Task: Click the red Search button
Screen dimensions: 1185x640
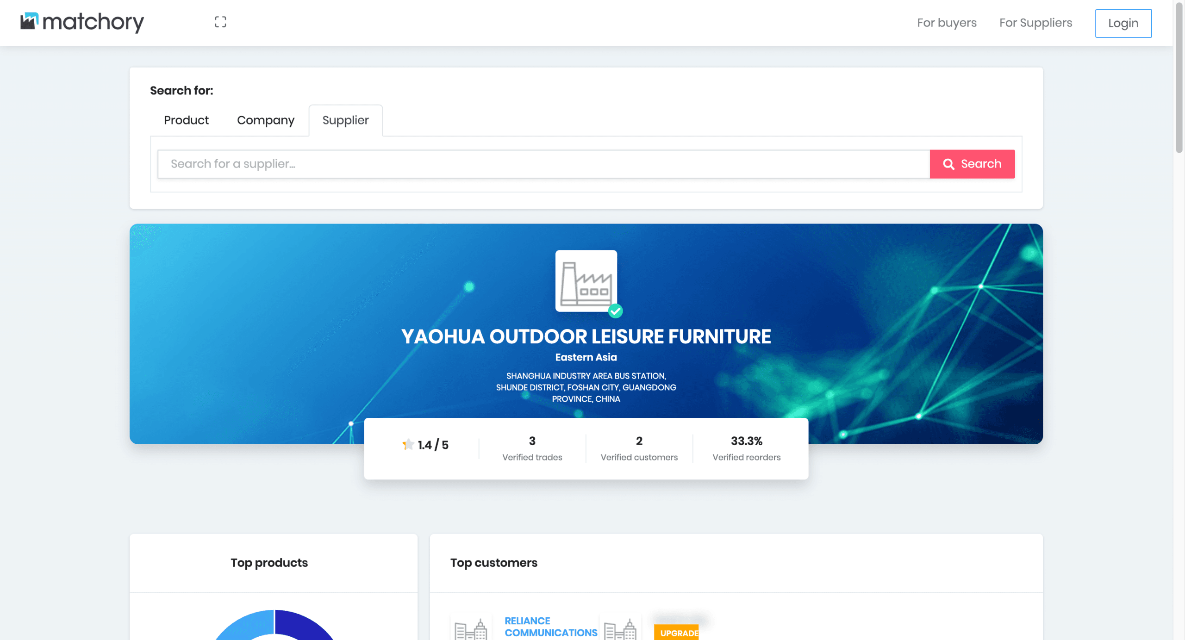Action: pos(972,164)
